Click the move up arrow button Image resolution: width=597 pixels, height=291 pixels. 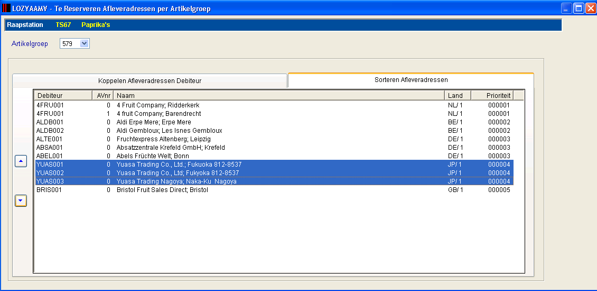[x=21, y=161]
